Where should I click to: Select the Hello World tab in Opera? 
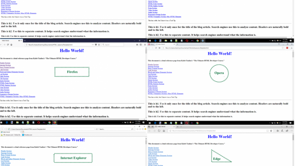point(165,44)
